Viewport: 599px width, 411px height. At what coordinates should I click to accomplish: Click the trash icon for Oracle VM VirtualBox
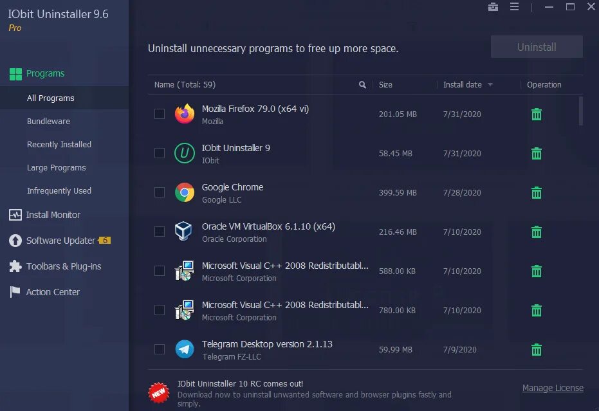point(537,232)
